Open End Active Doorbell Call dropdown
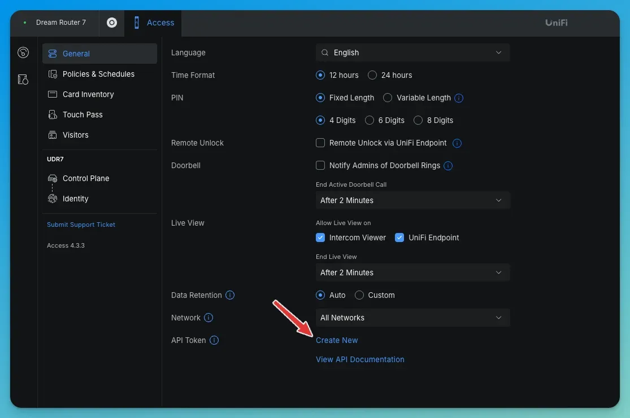Viewport: 630px width, 418px height. click(x=412, y=200)
